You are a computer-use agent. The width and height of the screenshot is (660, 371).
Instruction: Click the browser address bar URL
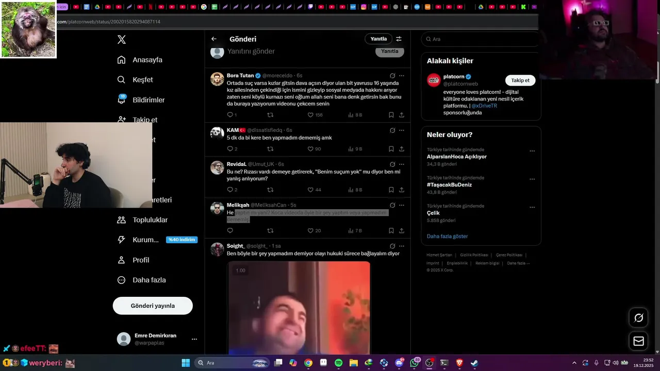coord(108,22)
